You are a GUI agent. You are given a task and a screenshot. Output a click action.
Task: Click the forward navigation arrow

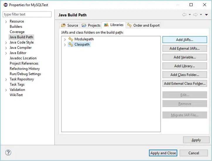coord(195,15)
